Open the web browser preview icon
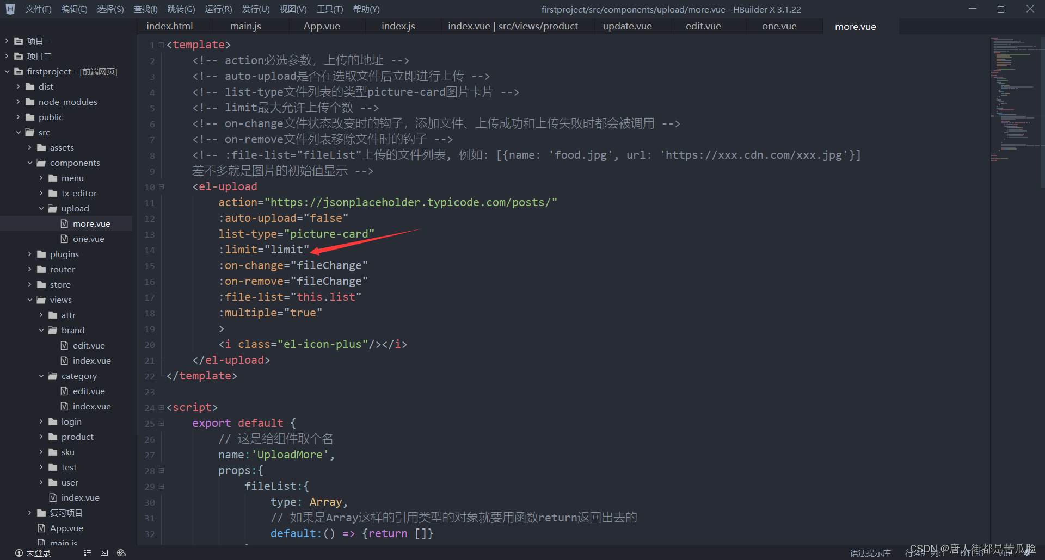 click(x=121, y=553)
